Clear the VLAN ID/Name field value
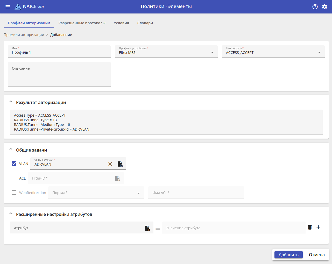The height and width of the screenshot is (264, 332). pos(110,164)
